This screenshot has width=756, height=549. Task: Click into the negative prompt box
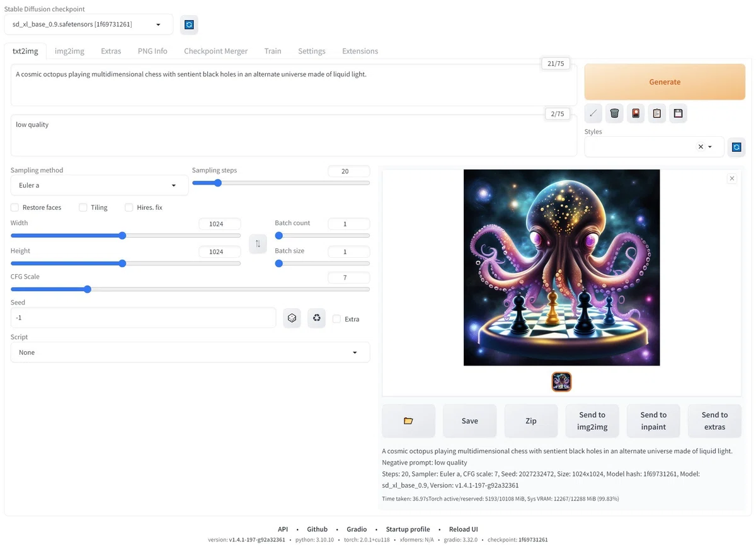294,135
